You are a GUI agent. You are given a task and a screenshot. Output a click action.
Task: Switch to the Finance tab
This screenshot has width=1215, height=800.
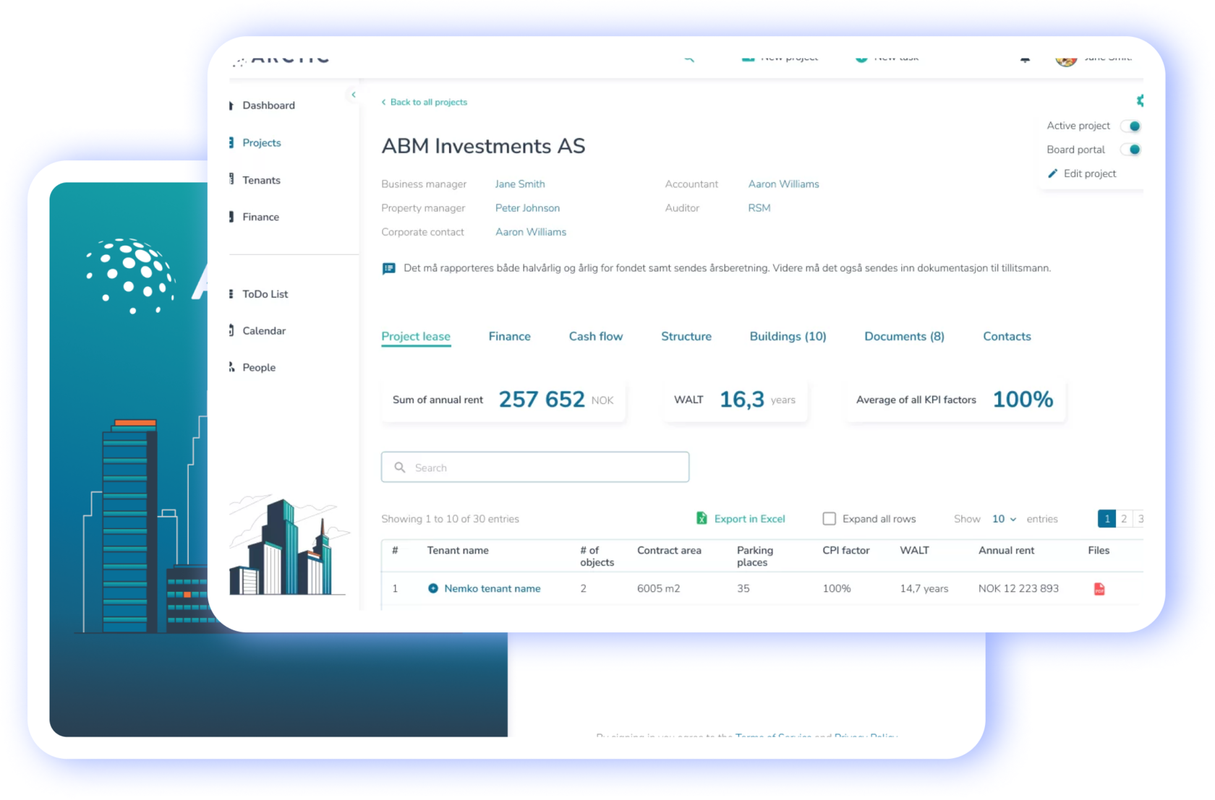point(509,337)
